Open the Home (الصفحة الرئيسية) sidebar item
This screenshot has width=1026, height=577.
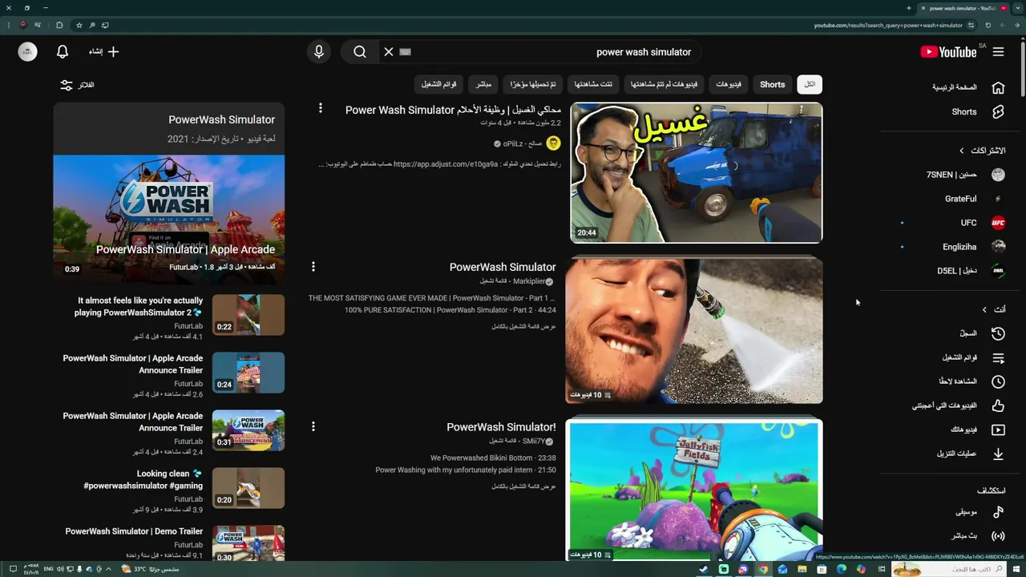point(965,87)
